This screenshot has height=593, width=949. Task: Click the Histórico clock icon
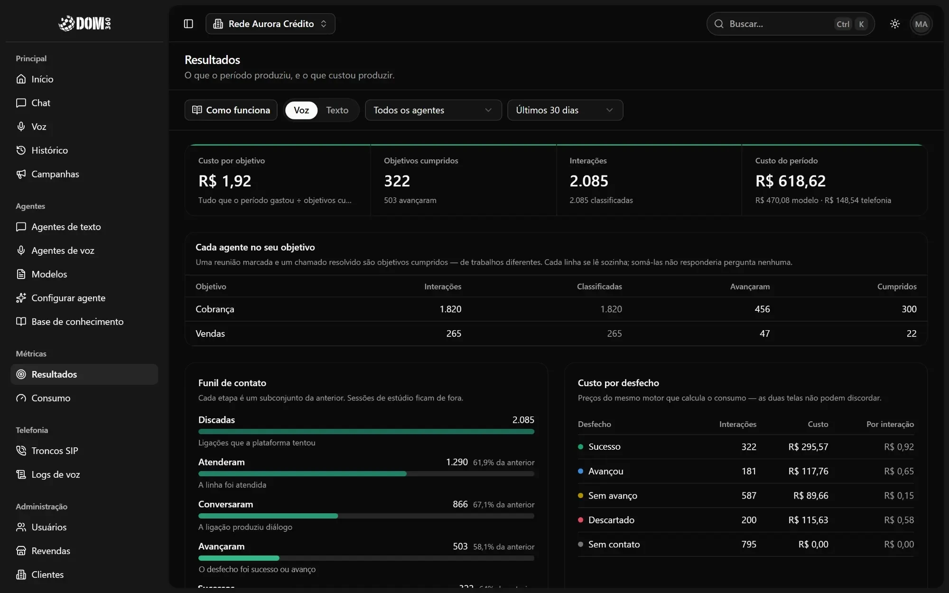click(21, 150)
